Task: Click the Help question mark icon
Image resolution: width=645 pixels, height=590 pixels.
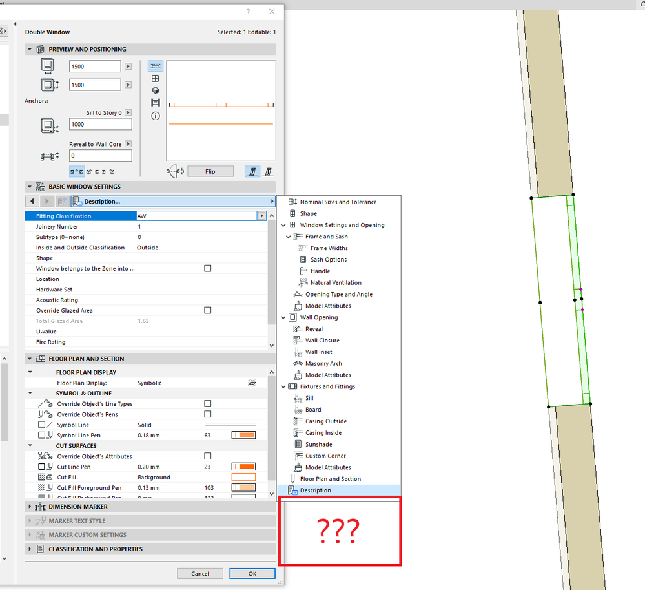Action: pos(248,12)
